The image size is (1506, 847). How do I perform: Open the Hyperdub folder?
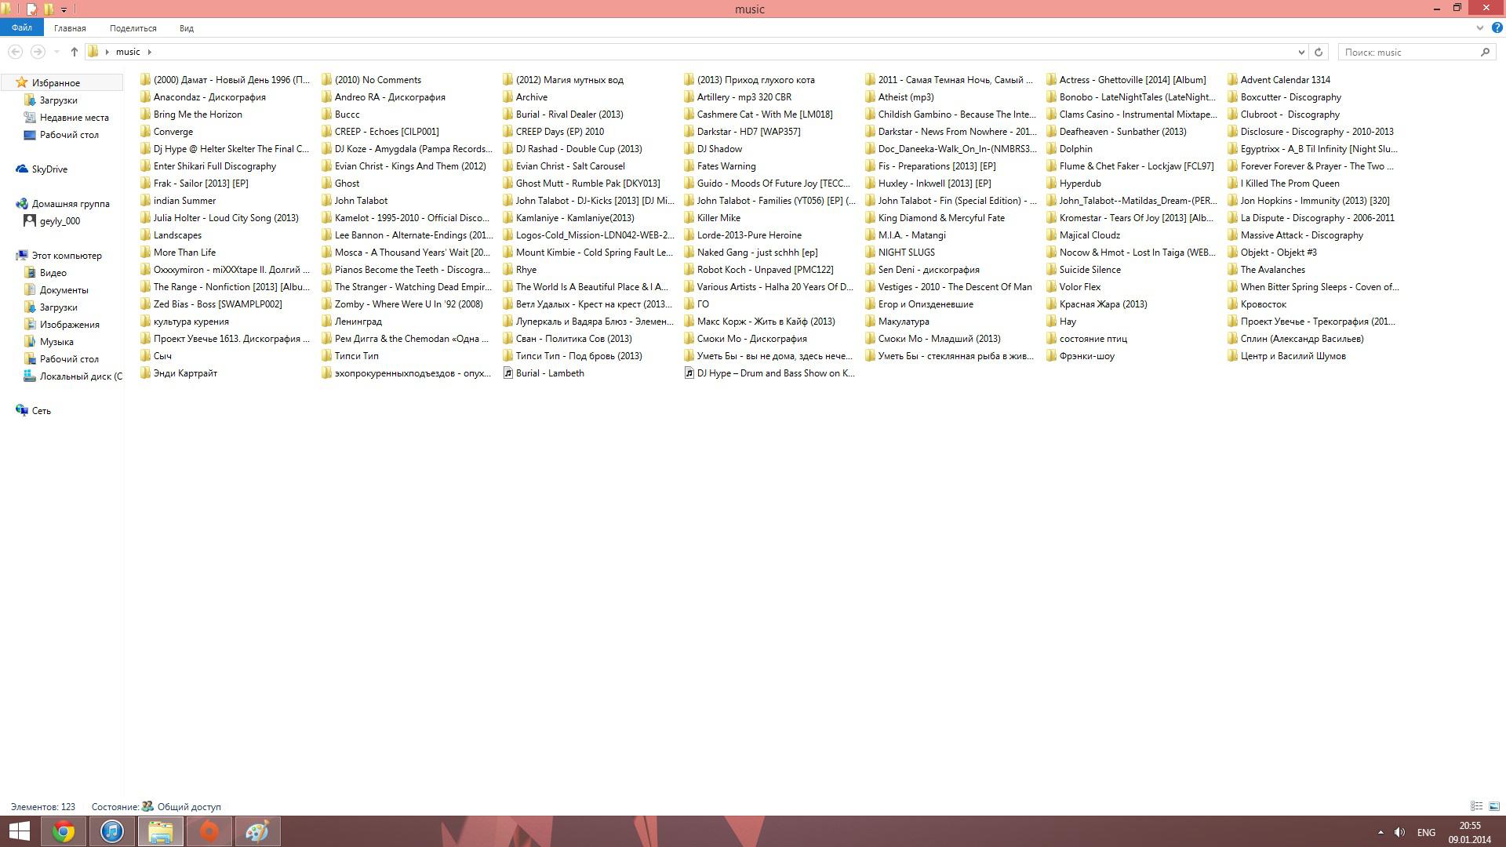coord(1073,184)
